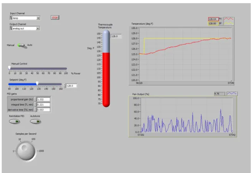Screen dimensions: 251x173
Task: Click the derivative time (Td, min) field
Action: coord(43,110)
